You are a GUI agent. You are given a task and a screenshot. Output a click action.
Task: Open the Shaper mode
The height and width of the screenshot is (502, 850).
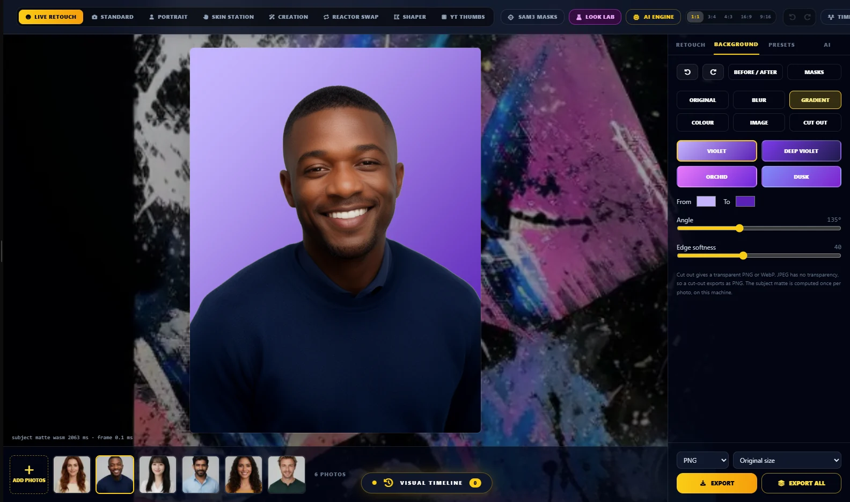point(410,17)
